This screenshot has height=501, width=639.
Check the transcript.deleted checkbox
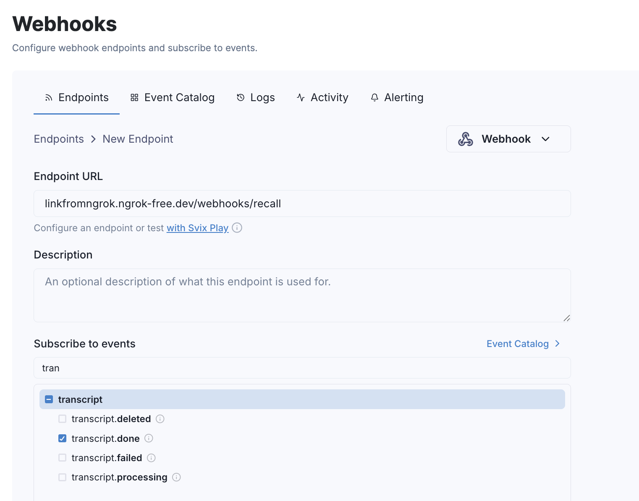click(63, 419)
